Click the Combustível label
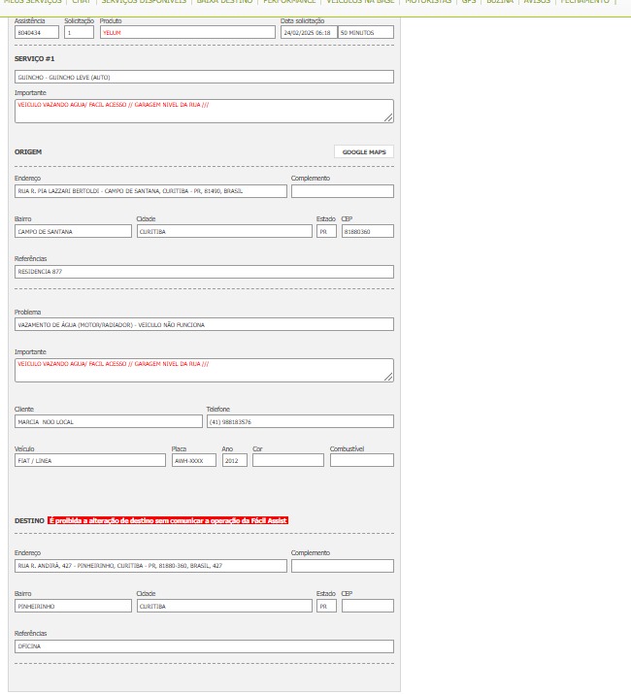Image resolution: width=631 pixels, height=695 pixels. 347,448
